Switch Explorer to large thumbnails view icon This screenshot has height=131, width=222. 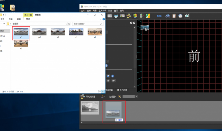click(103, 92)
